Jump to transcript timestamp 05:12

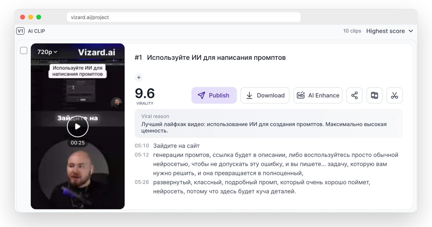click(142, 155)
